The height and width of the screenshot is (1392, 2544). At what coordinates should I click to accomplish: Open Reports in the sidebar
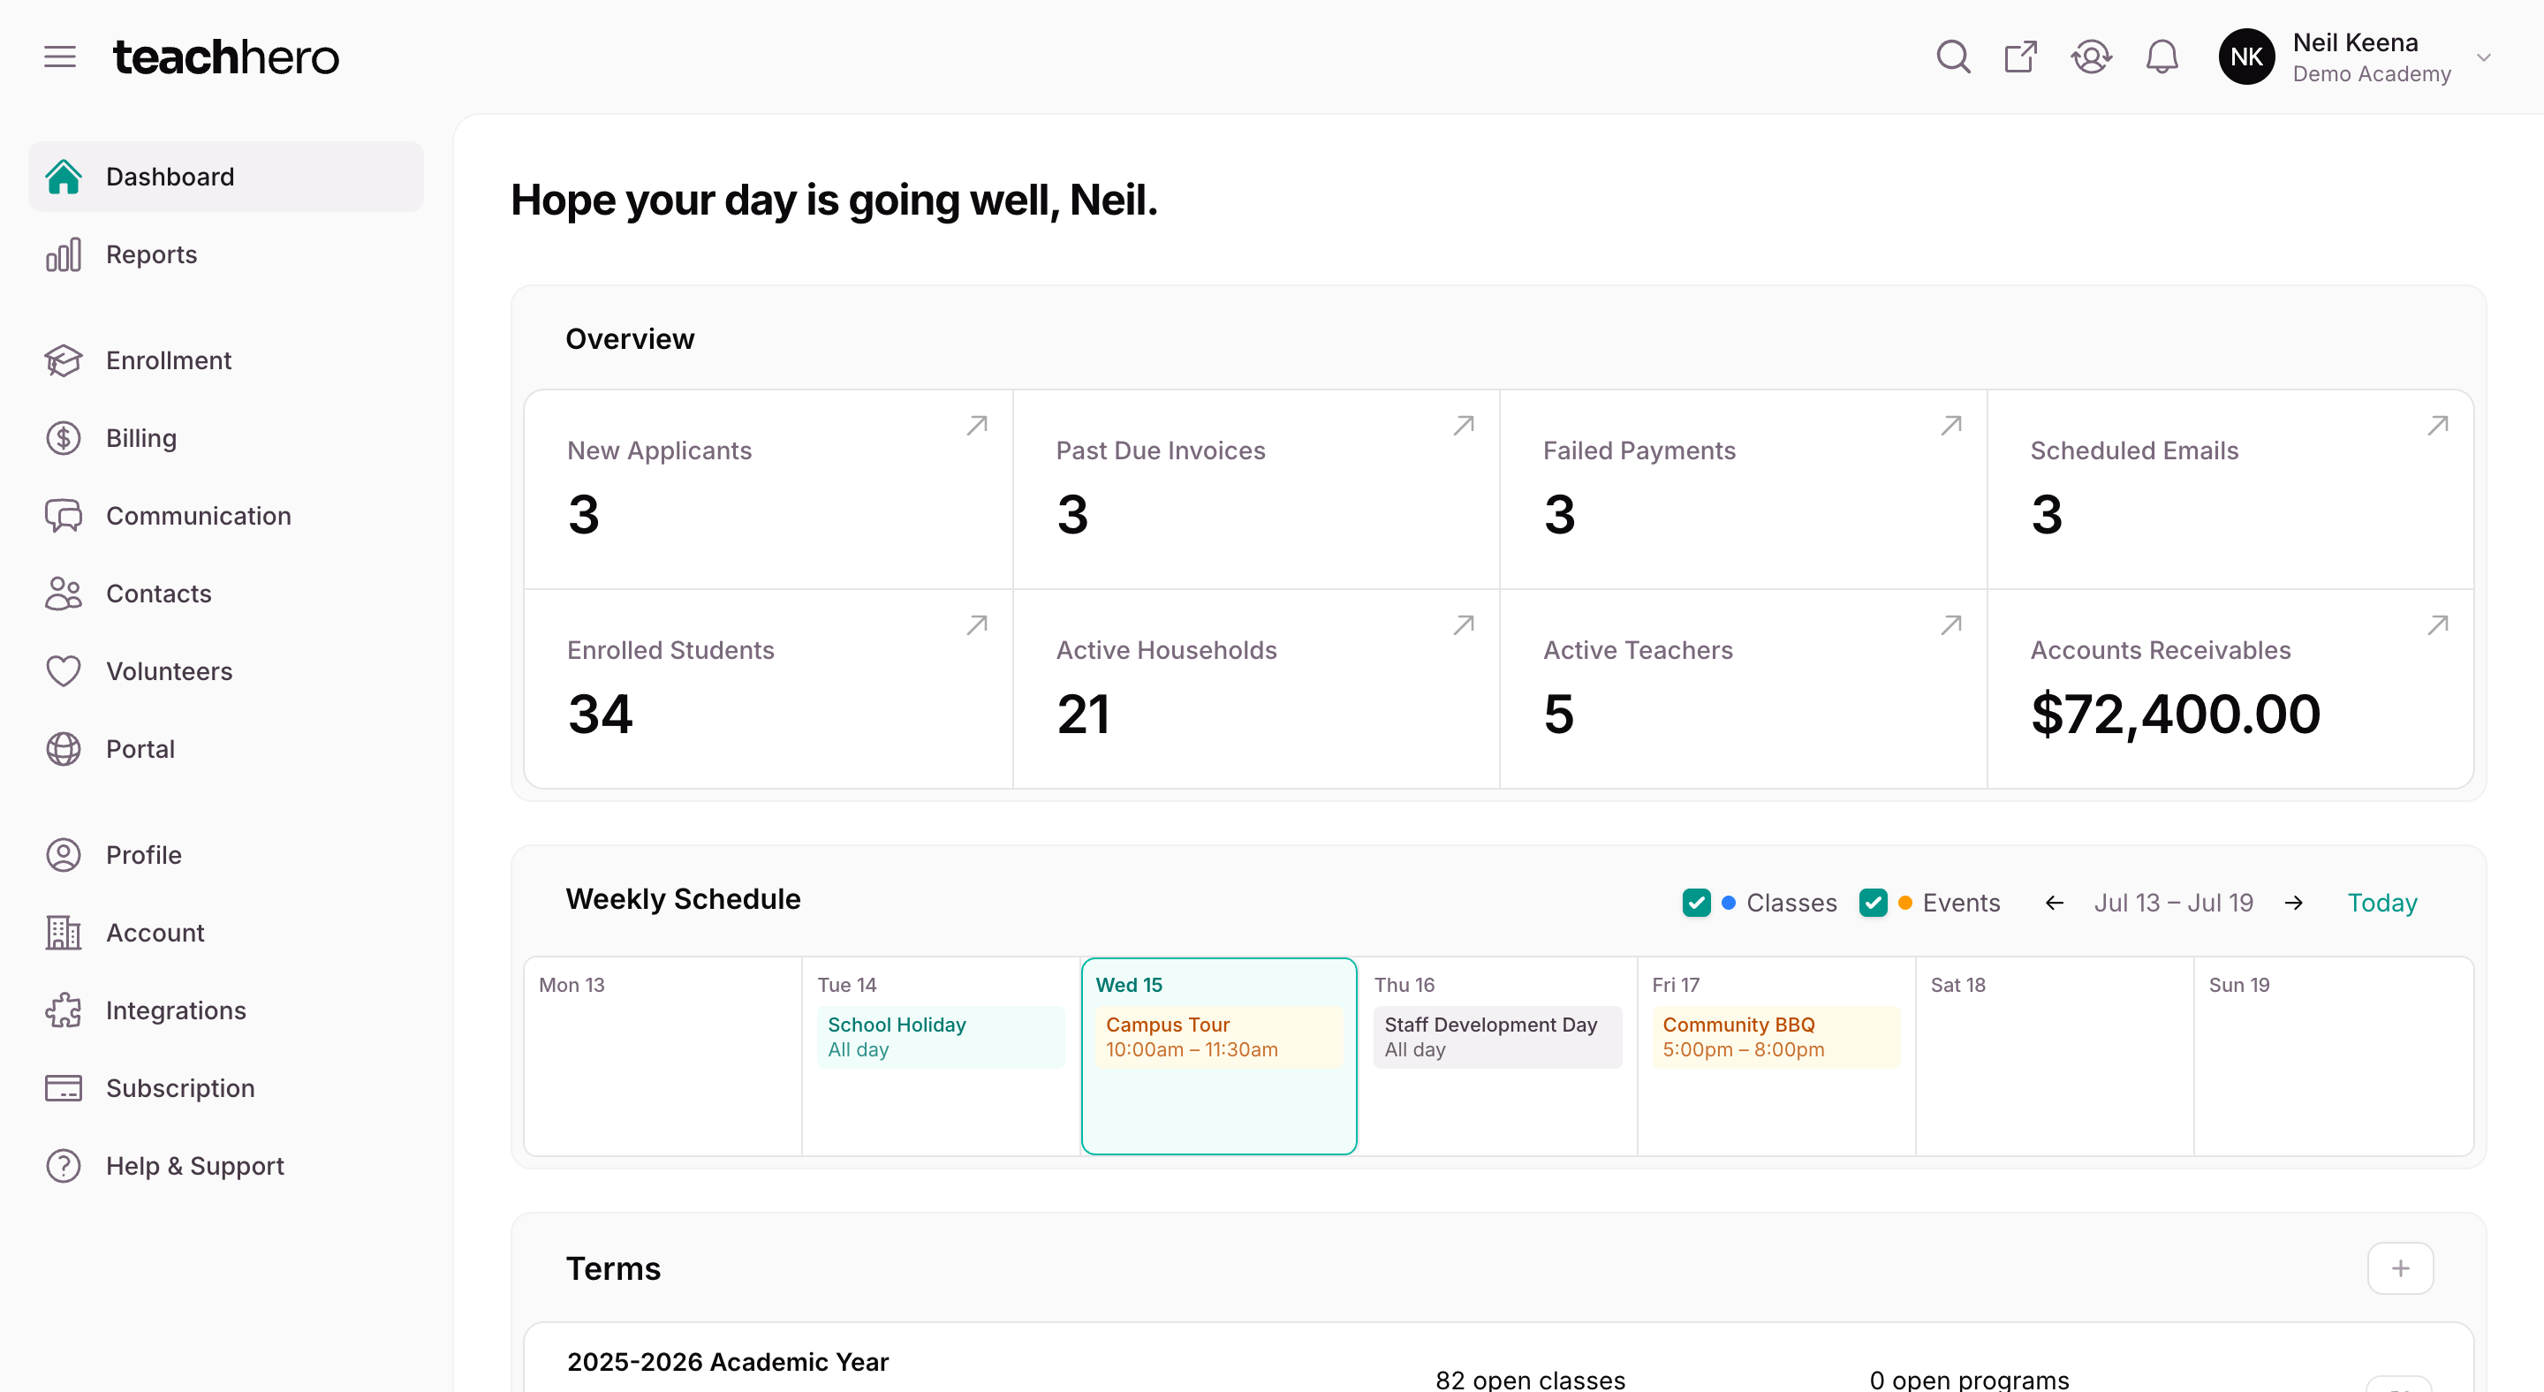[226, 253]
